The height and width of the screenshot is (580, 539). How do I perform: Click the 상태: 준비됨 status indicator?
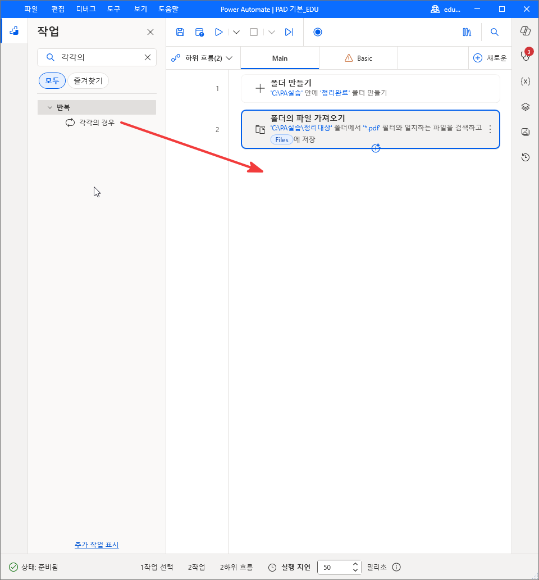[x=34, y=567]
